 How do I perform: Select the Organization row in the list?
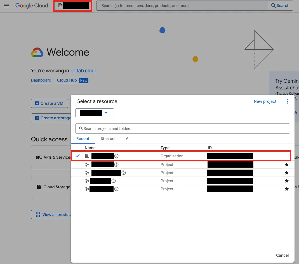[x=172, y=156]
